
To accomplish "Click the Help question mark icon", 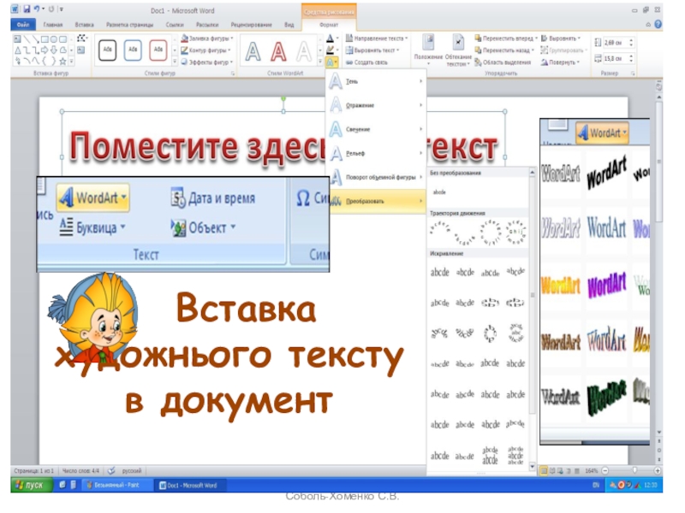I will point(658,25).
